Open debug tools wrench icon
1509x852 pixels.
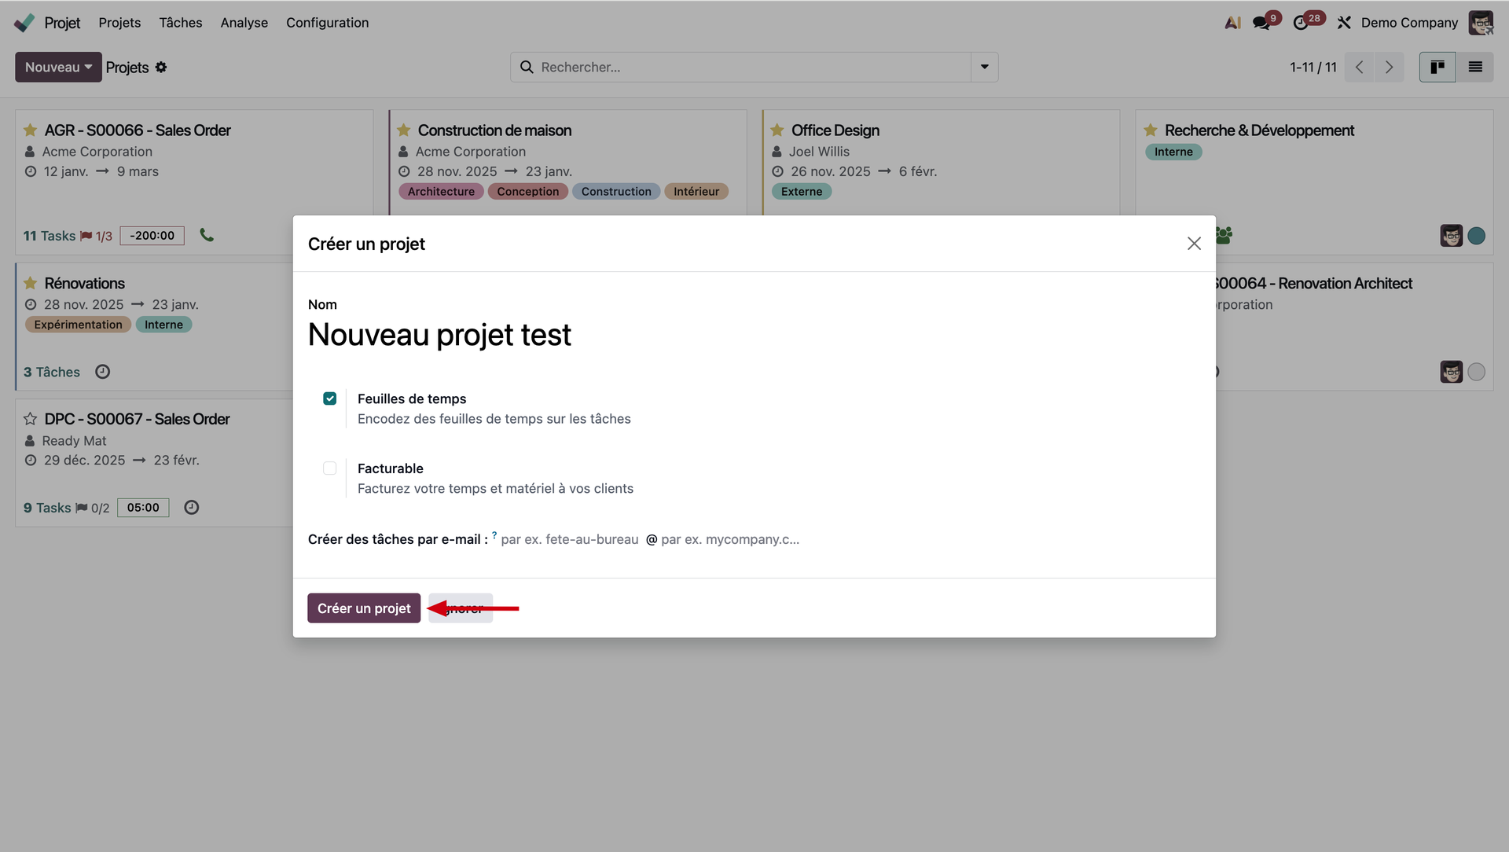1344,23
